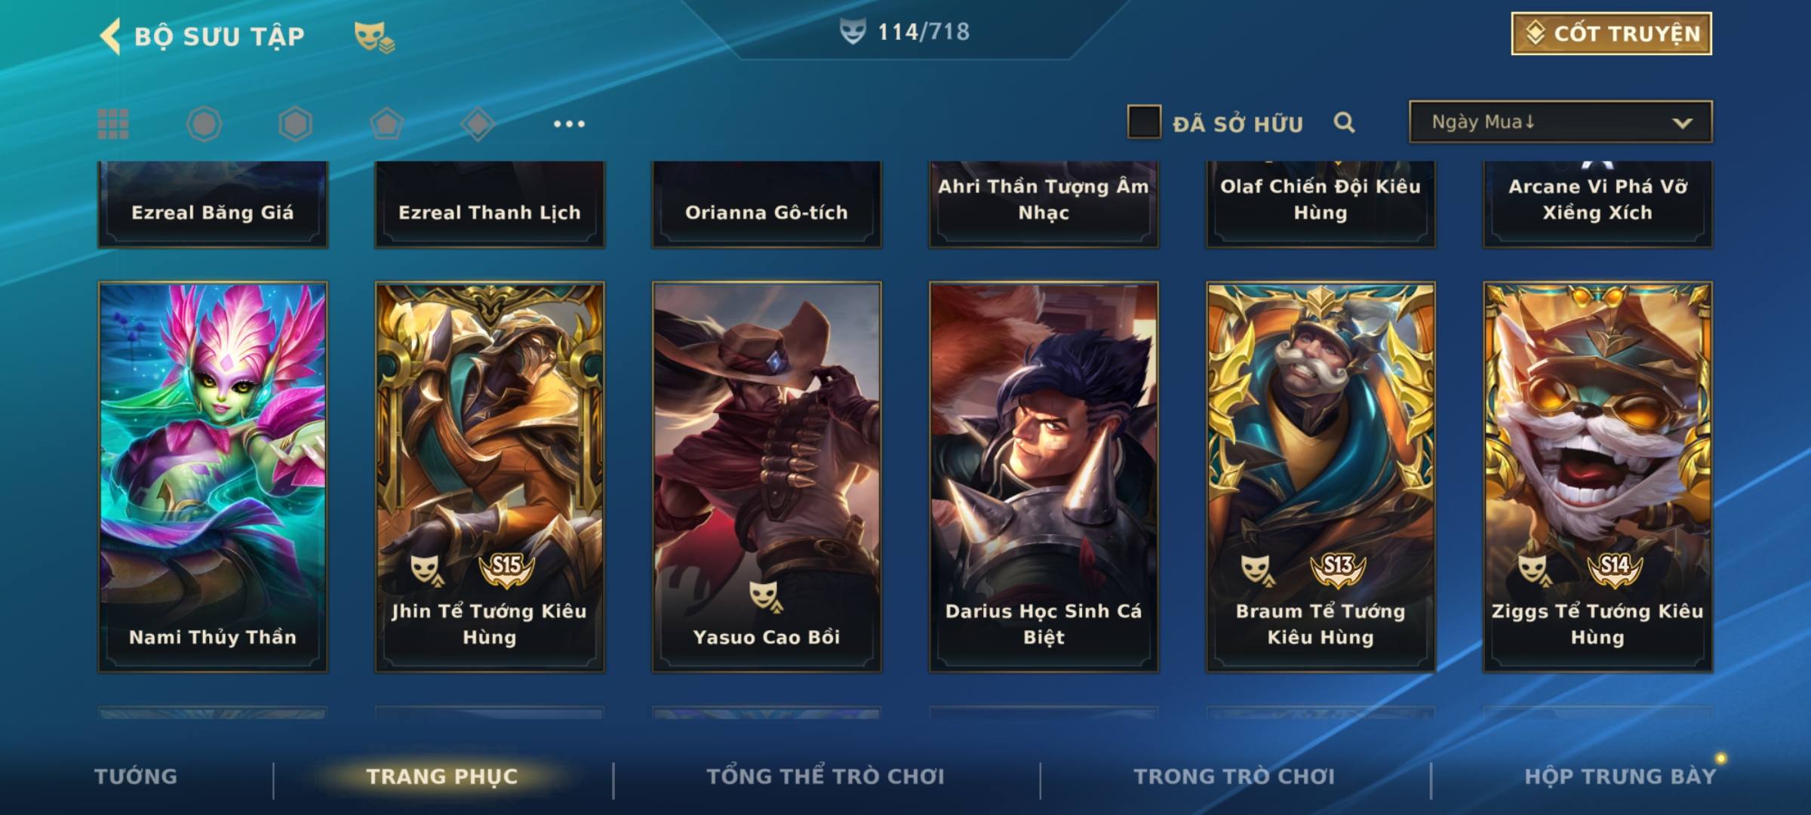1811x815 pixels.
Task: Open the Nami Thủy Thần skin card
Action: (x=213, y=477)
